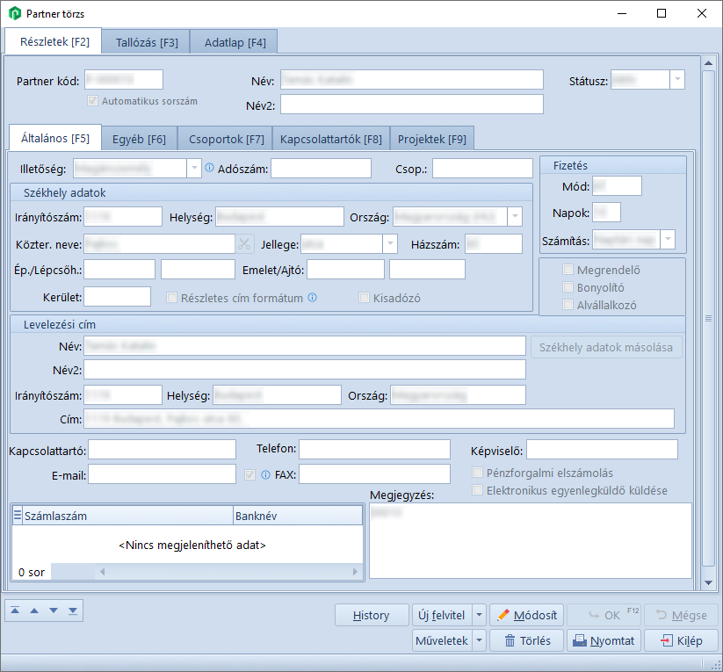Screen dimensions: 723x672
Task: Jump to the last record arrow
Action: click(72, 610)
